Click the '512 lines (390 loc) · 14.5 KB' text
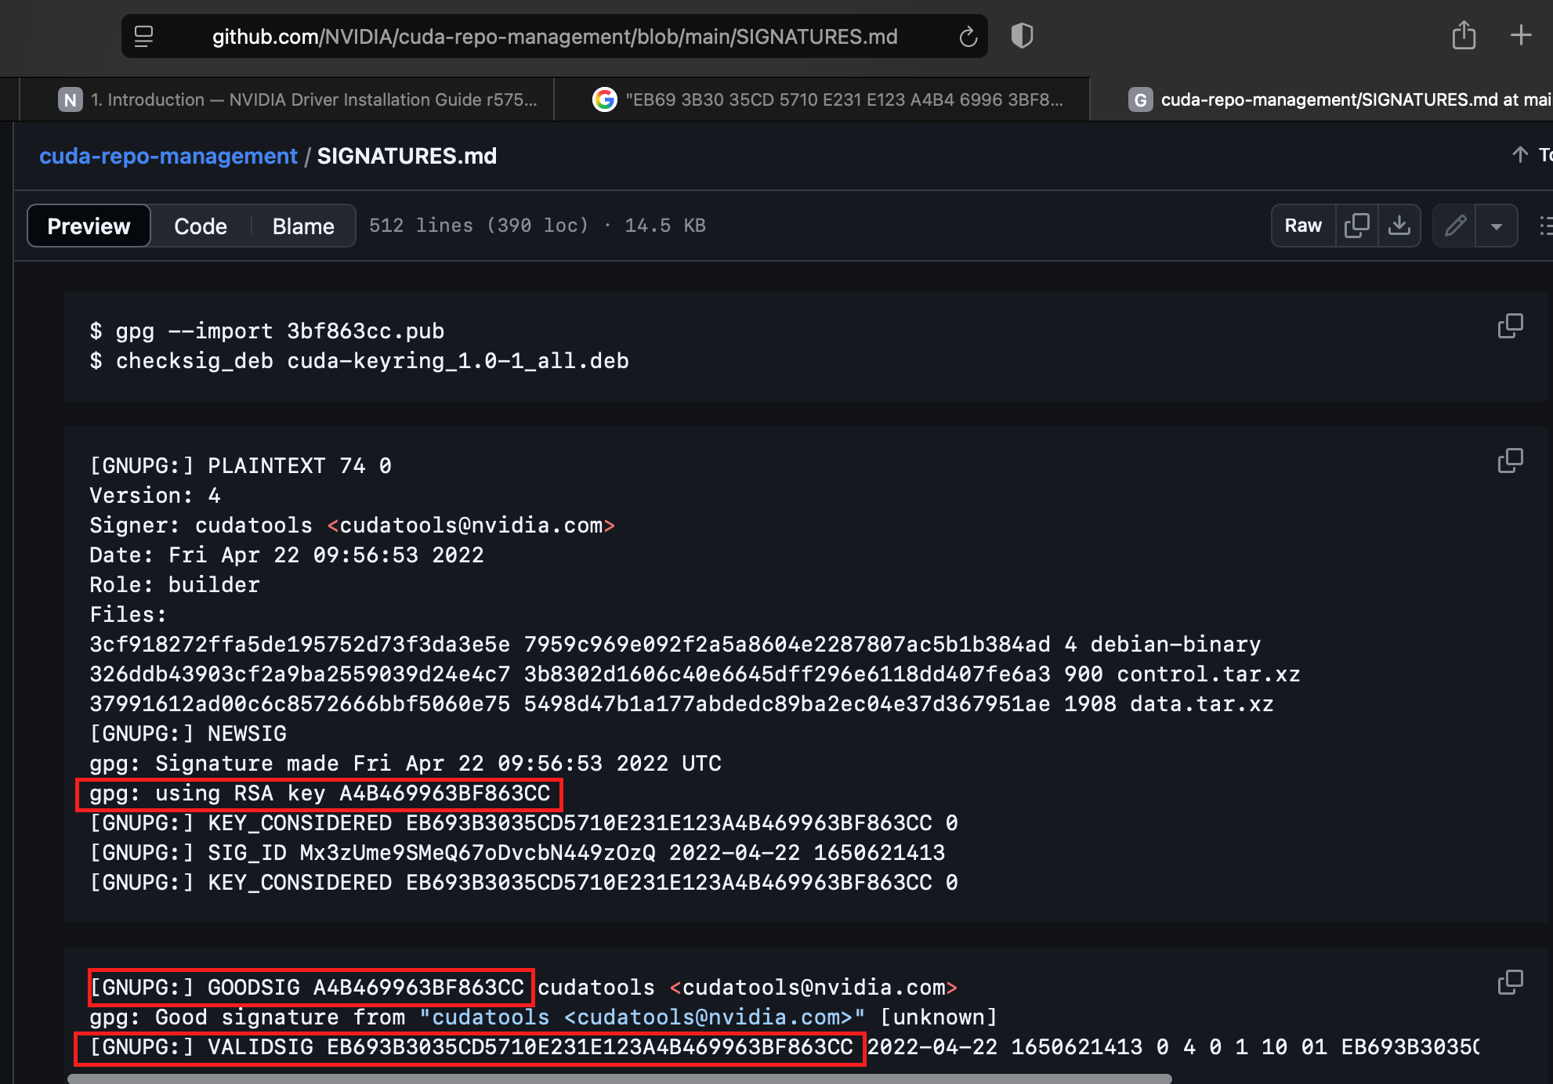The height and width of the screenshot is (1084, 1553). (x=538, y=226)
